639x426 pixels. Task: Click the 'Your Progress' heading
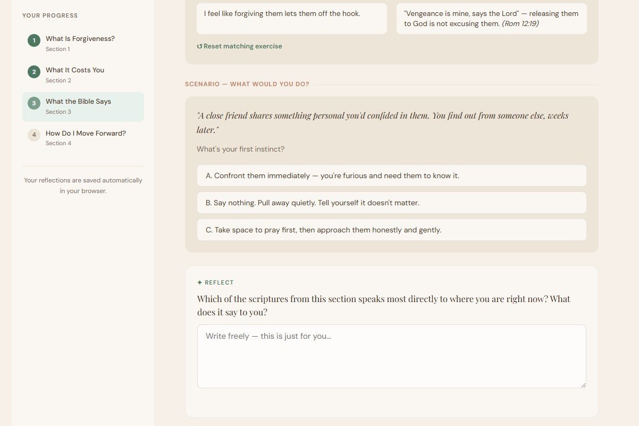50,15
